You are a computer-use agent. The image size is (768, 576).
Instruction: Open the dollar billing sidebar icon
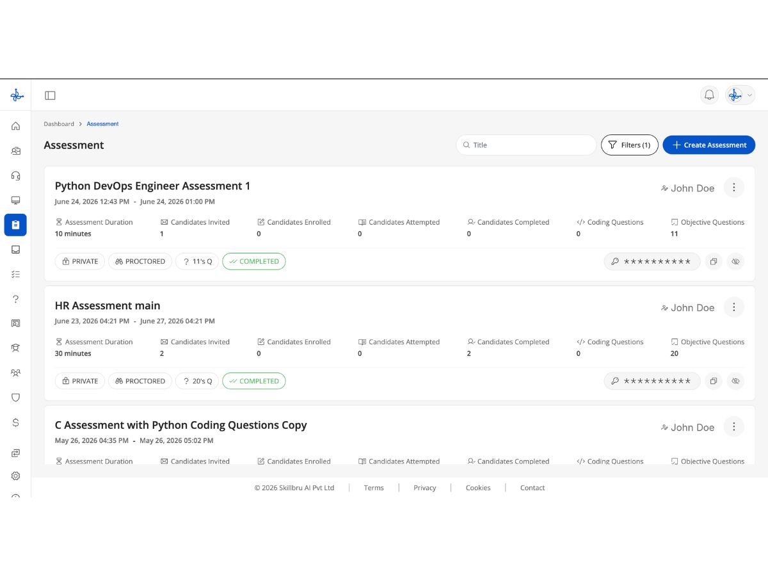click(x=16, y=422)
